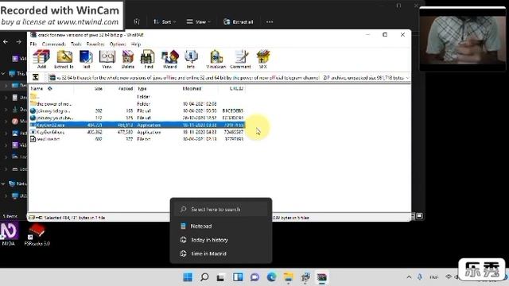Open the Widgets taskbar icon
This screenshot has width=509, height=286.
(x=238, y=277)
